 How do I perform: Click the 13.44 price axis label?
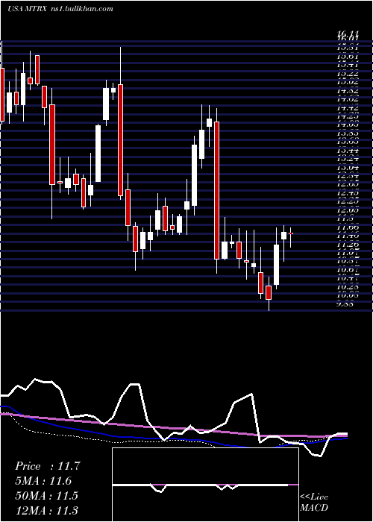tap(348, 151)
